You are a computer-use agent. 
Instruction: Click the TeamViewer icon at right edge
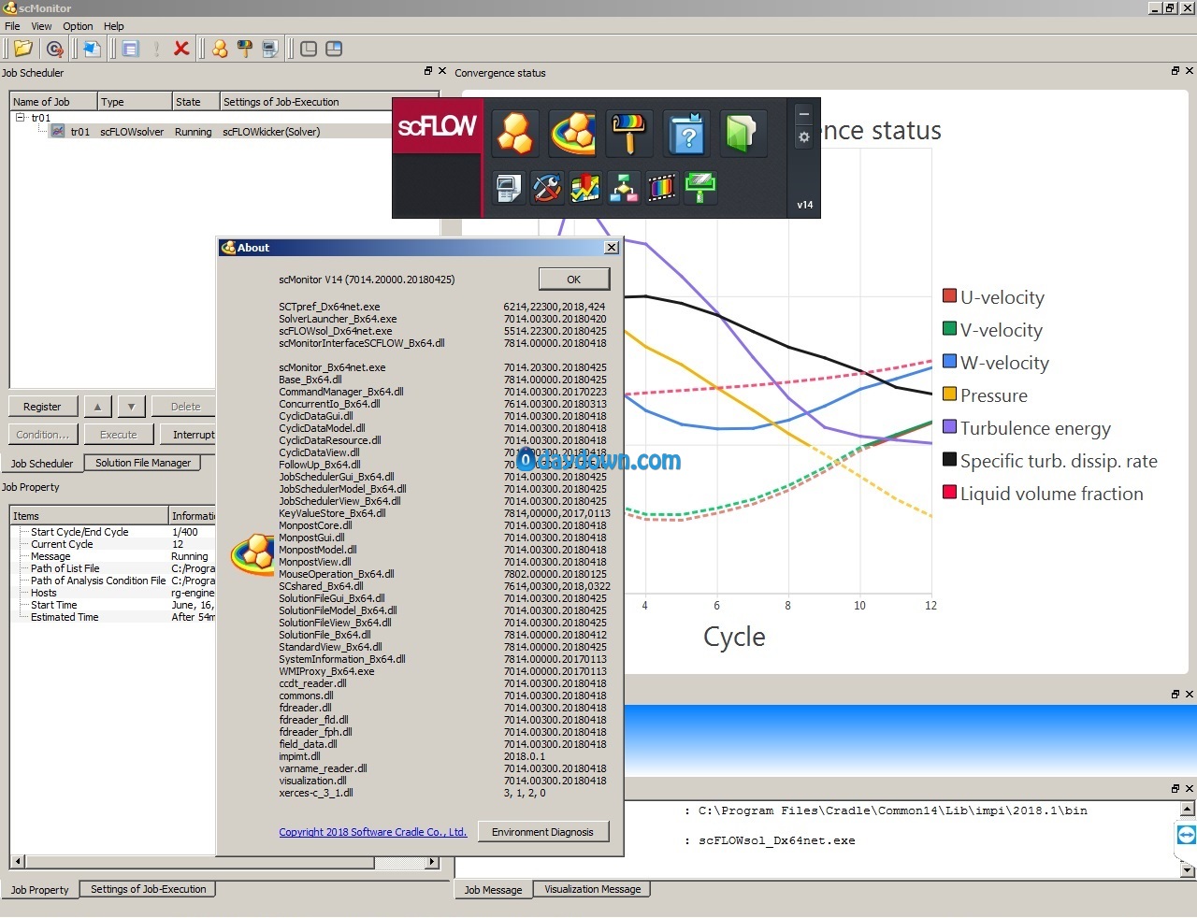1186,836
